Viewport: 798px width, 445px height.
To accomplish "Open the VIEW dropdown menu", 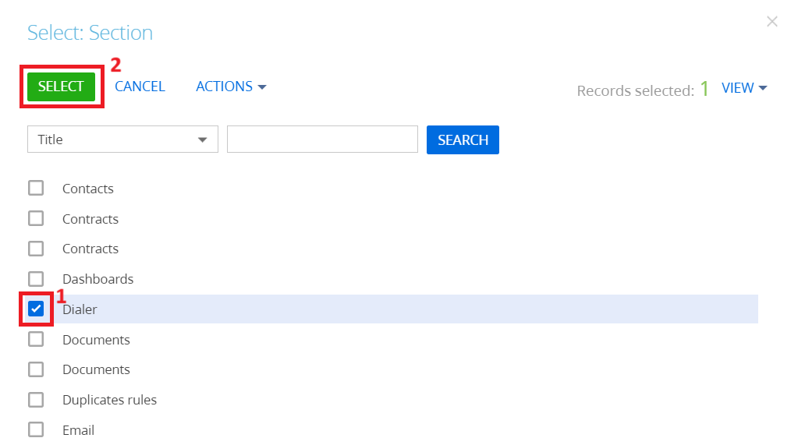I will pos(744,88).
